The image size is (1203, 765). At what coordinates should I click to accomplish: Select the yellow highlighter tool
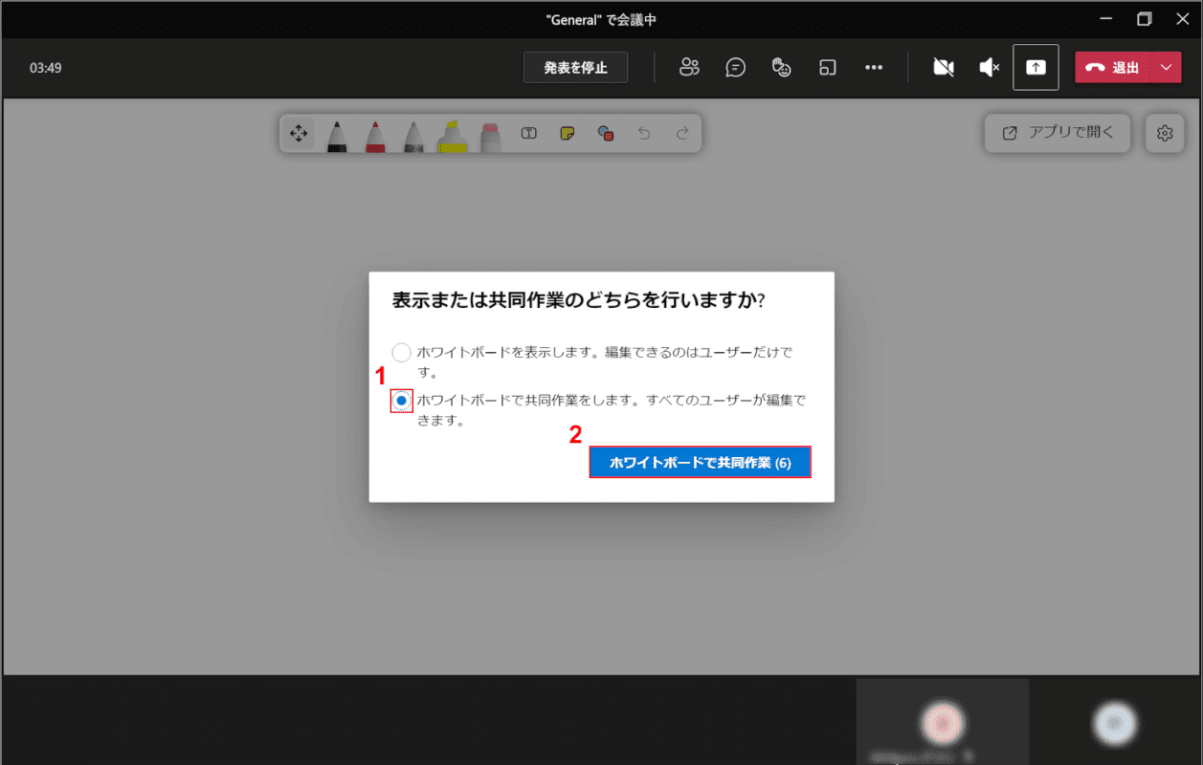pos(452,135)
